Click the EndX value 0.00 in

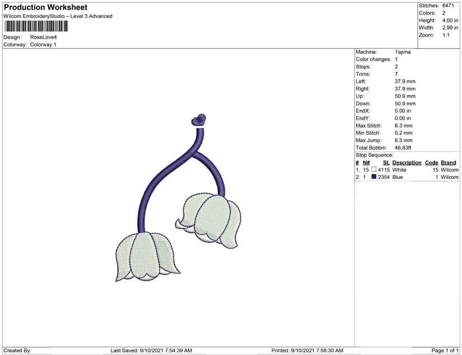click(403, 111)
